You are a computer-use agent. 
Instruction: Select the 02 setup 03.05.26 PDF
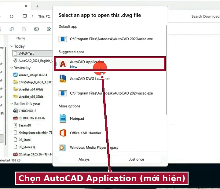tap(32, 154)
